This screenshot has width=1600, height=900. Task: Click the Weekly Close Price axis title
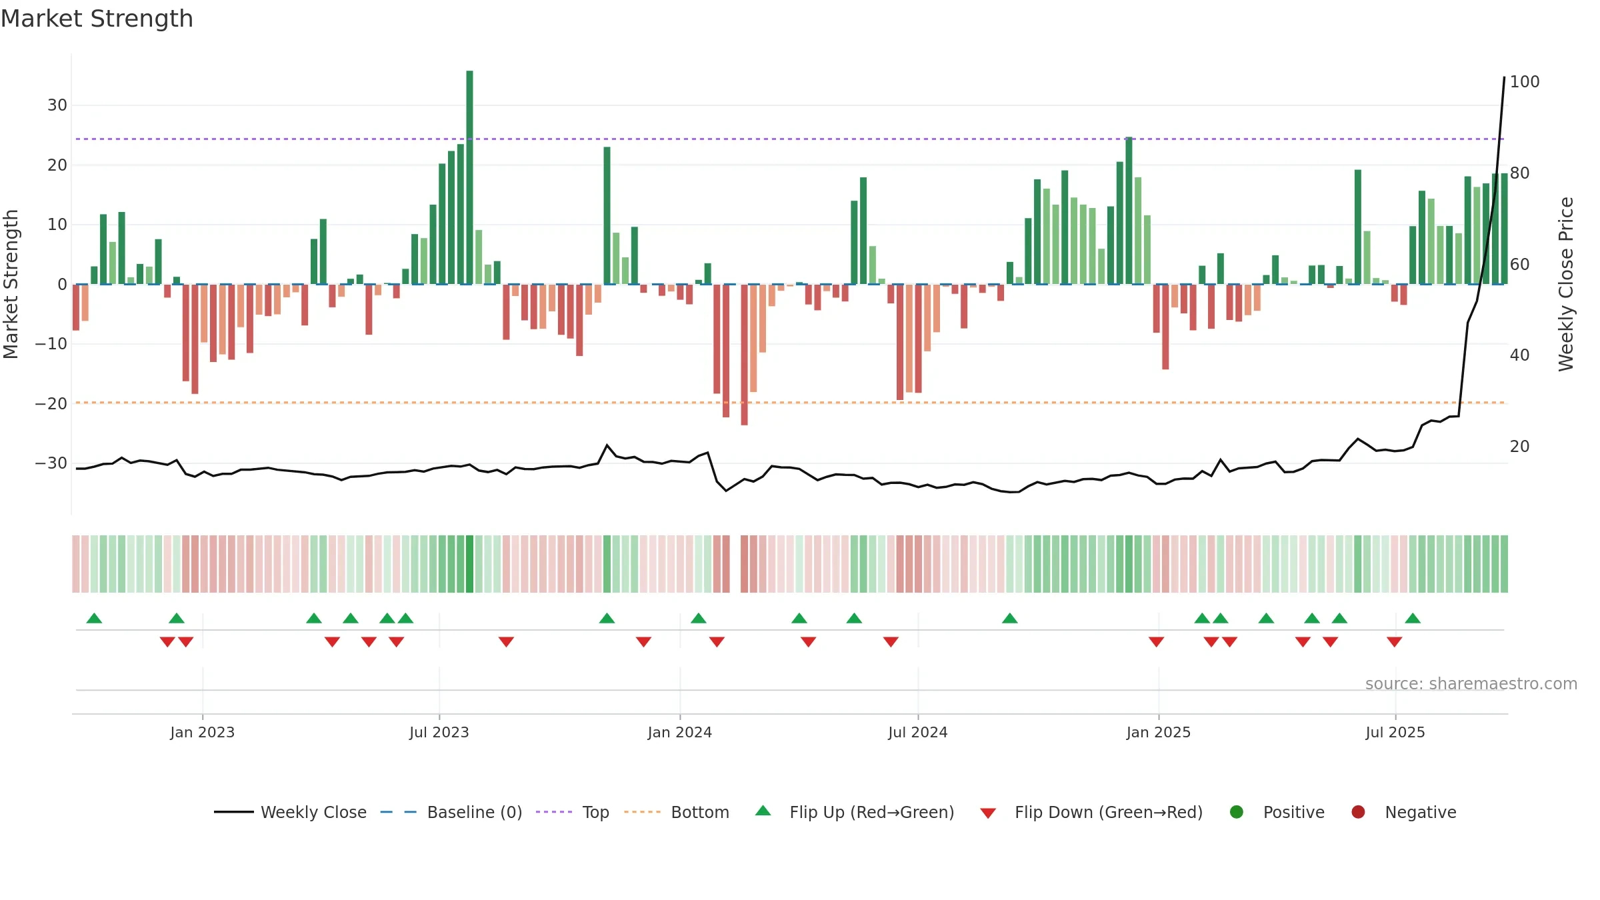[1566, 284]
